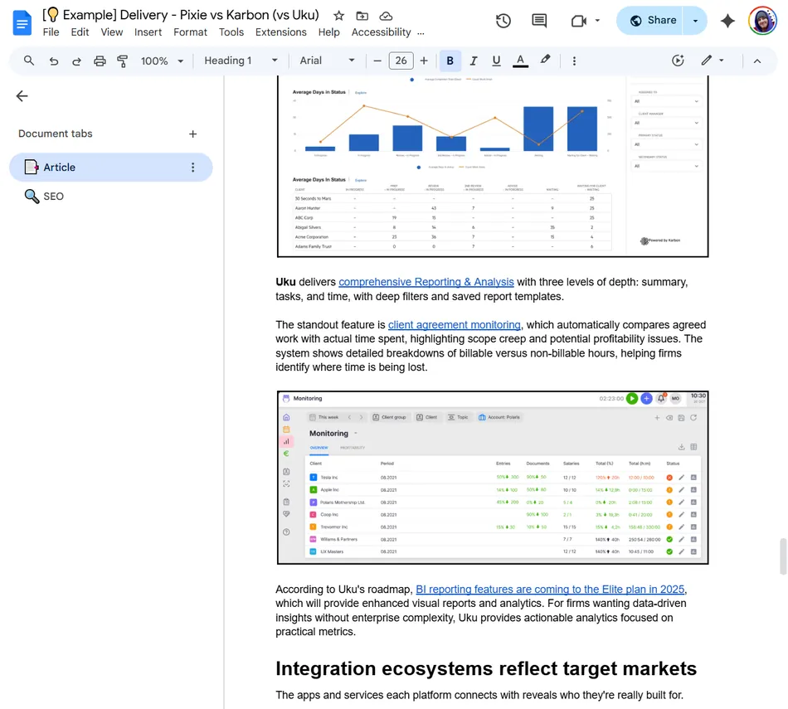Open comment history
The image size is (788, 709).
pos(539,22)
